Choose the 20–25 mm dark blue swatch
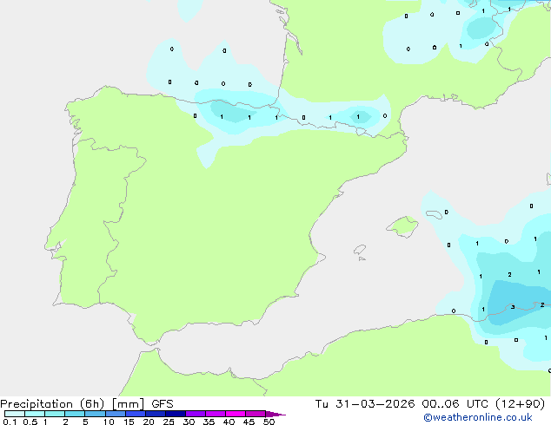551x425 pixels. coord(156,414)
